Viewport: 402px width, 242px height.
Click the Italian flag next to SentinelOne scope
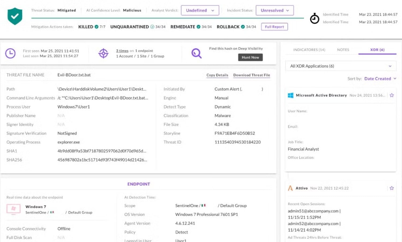pyautogui.click(x=204, y=206)
